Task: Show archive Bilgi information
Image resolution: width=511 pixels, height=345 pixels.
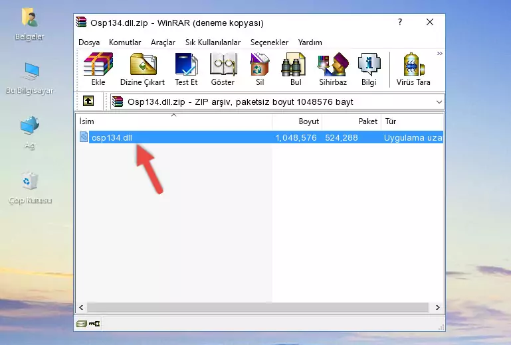Action: tap(369, 69)
